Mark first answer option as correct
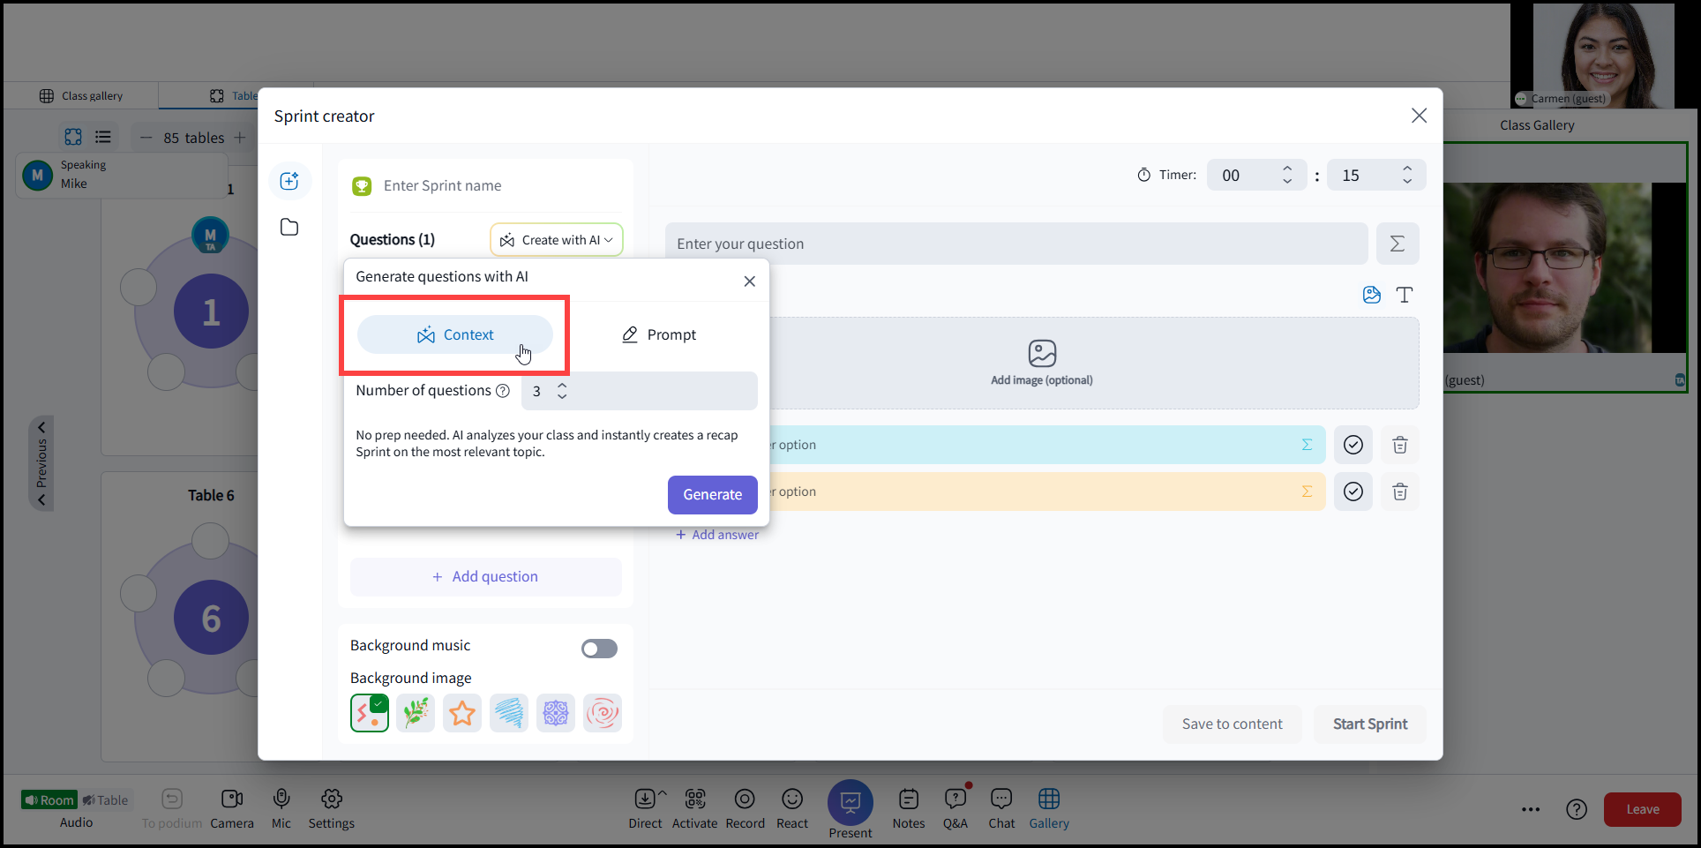 (1353, 445)
